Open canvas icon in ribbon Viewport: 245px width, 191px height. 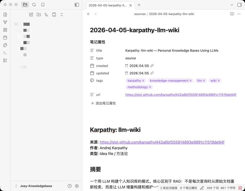(5, 30)
